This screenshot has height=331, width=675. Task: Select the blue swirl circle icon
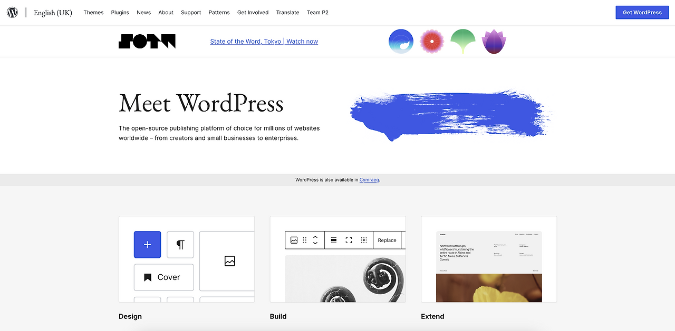401,41
